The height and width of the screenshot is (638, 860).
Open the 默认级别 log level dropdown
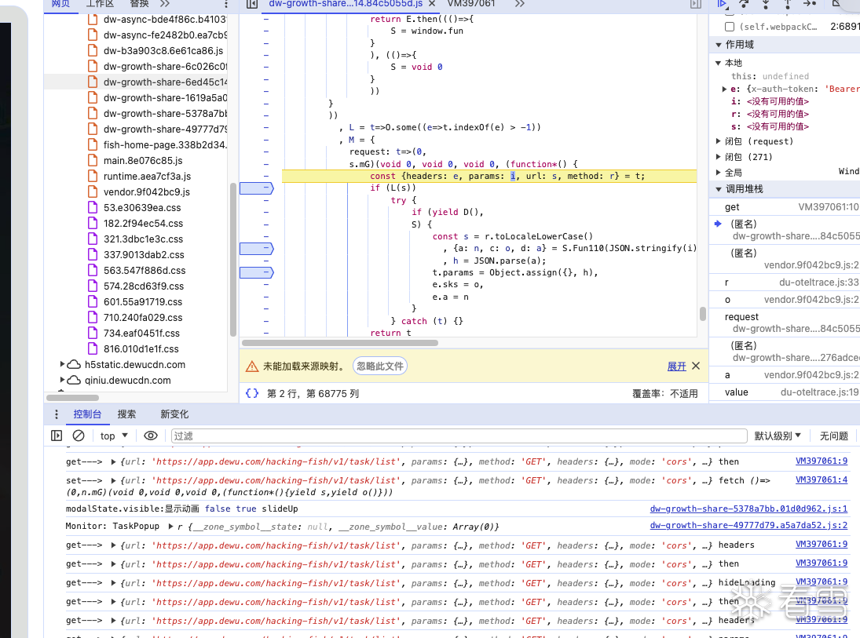click(x=778, y=436)
